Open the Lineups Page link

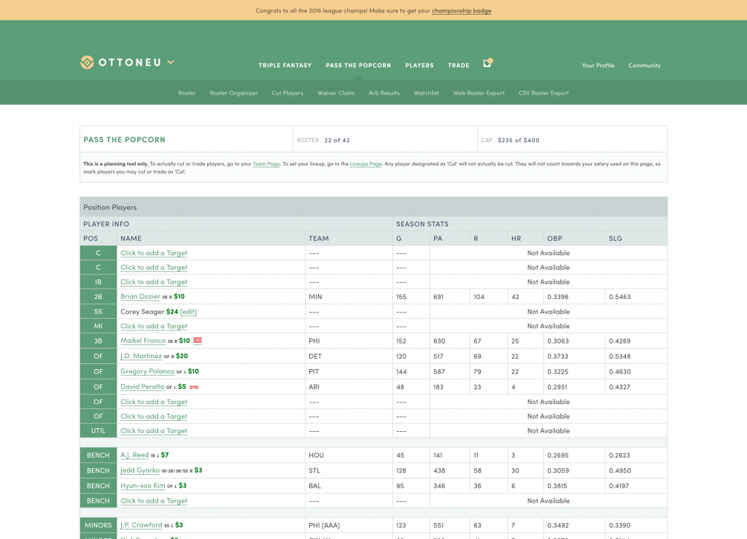pos(366,164)
